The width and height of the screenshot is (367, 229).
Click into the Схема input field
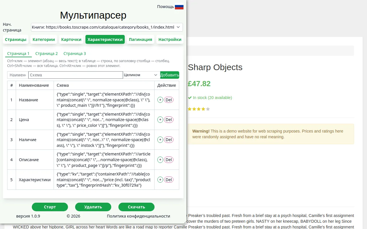76,75
